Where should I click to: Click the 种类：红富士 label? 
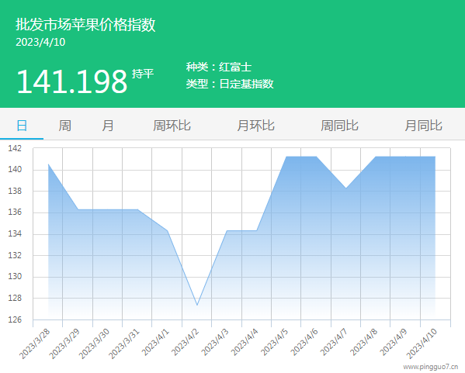point(219,67)
